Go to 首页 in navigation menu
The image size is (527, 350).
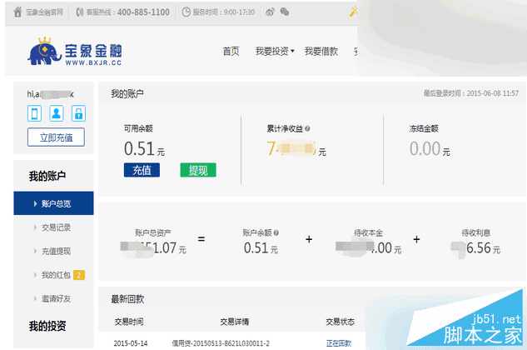[x=231, y=52]
